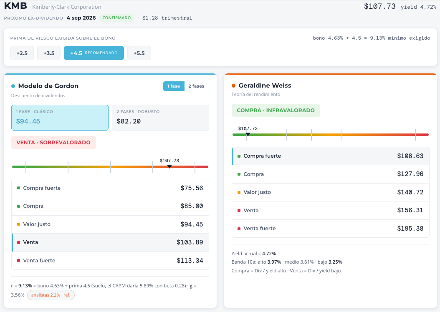Screen dimensions: 440x312
Task: Select Gordon Valor justo row $94.45
Action: (x=110, y=224)
